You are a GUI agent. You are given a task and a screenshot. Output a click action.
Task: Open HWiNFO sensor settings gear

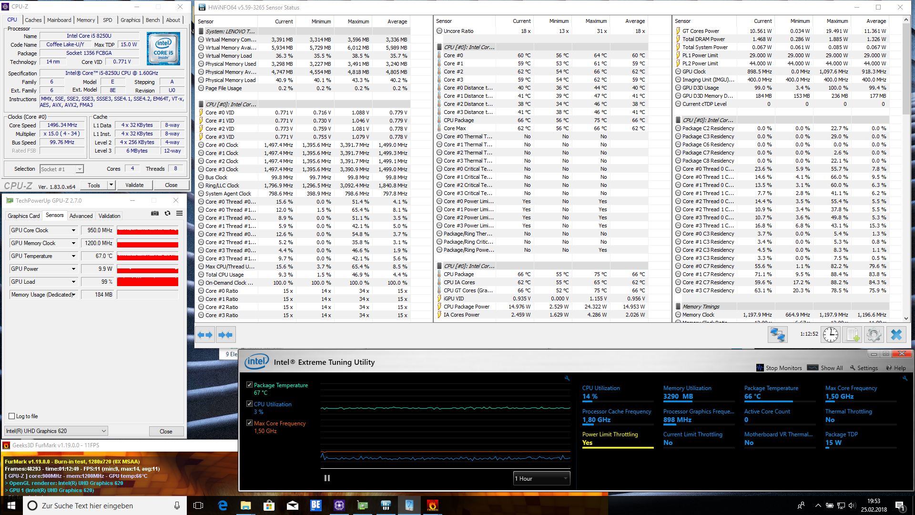point(874,334)
